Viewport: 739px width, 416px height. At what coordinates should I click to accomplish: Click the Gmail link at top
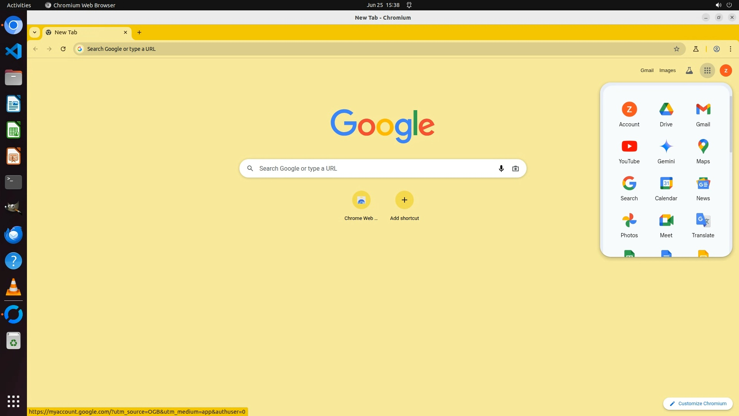point(647,70)
